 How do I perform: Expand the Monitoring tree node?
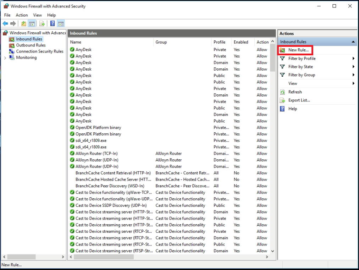(x=5, y=58)
